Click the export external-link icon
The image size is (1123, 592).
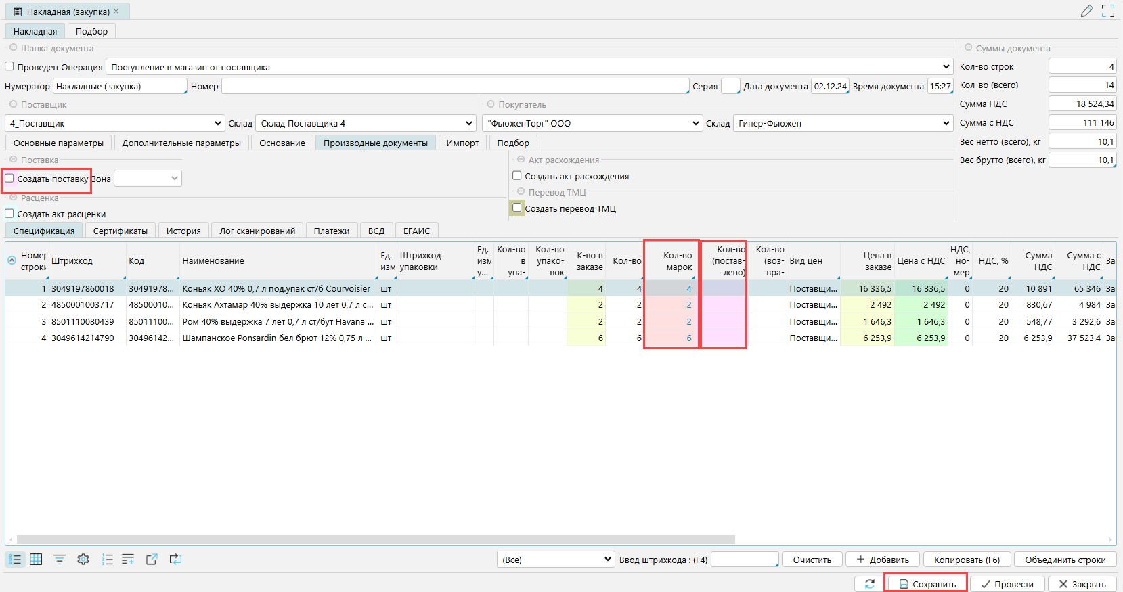pos(152,560)
